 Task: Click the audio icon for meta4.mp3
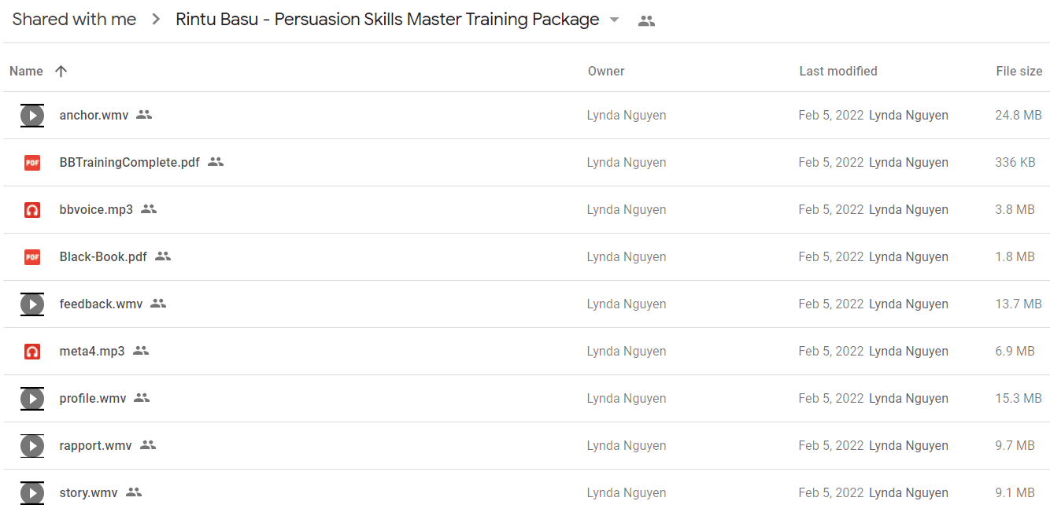tap(32, 352)
